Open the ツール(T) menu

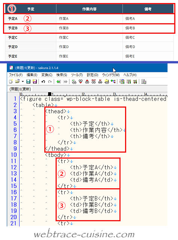pos(77,75)
